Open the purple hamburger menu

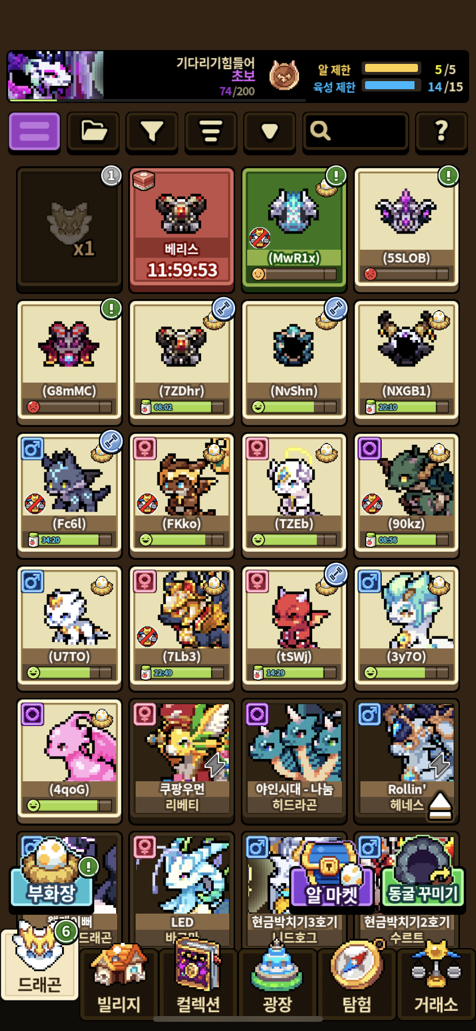tap(34, 132)
